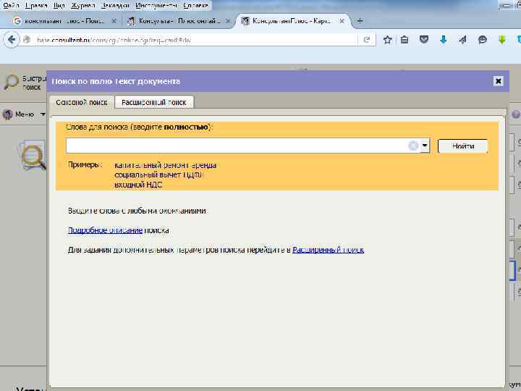The image size is (521, 391).
Task: Click the Найти button
Action: point(463,146)
